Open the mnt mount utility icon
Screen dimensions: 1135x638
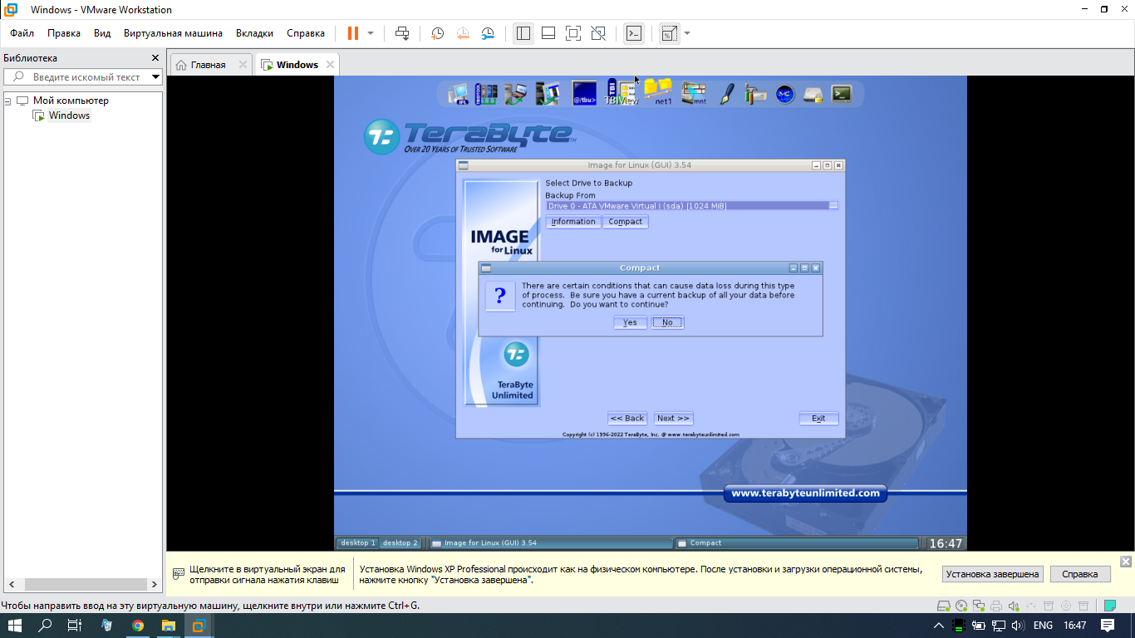pyautogui.click(x=694, y=94)
